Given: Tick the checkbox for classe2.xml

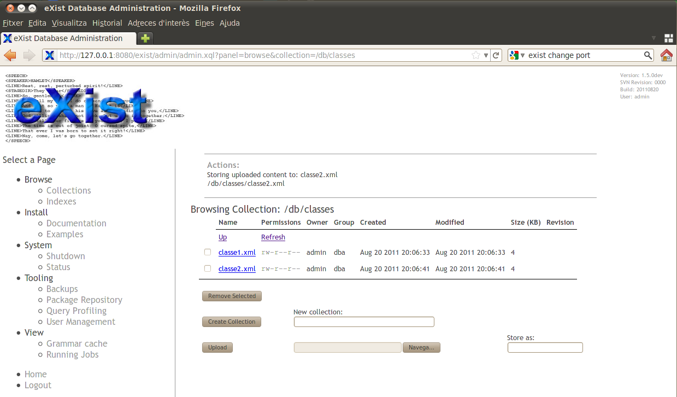Looking at the screenshot, I should click(208, 268).
